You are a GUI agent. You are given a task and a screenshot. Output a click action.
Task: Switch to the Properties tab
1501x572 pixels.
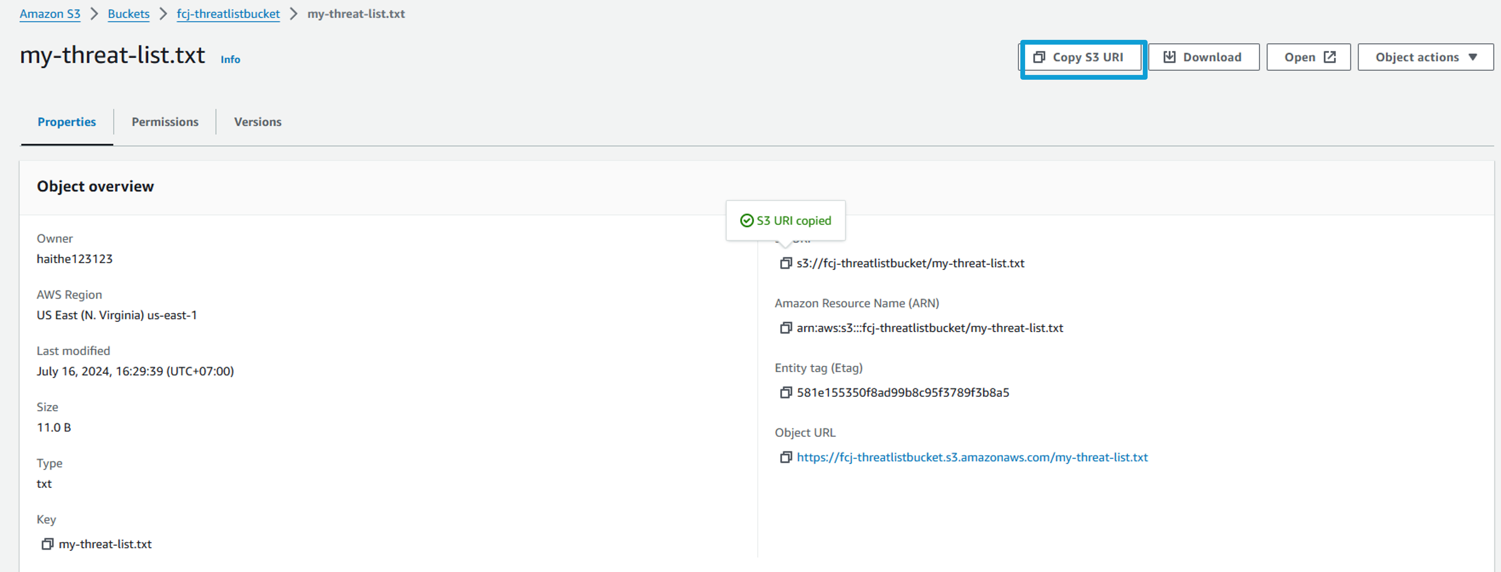pos(67,122)
